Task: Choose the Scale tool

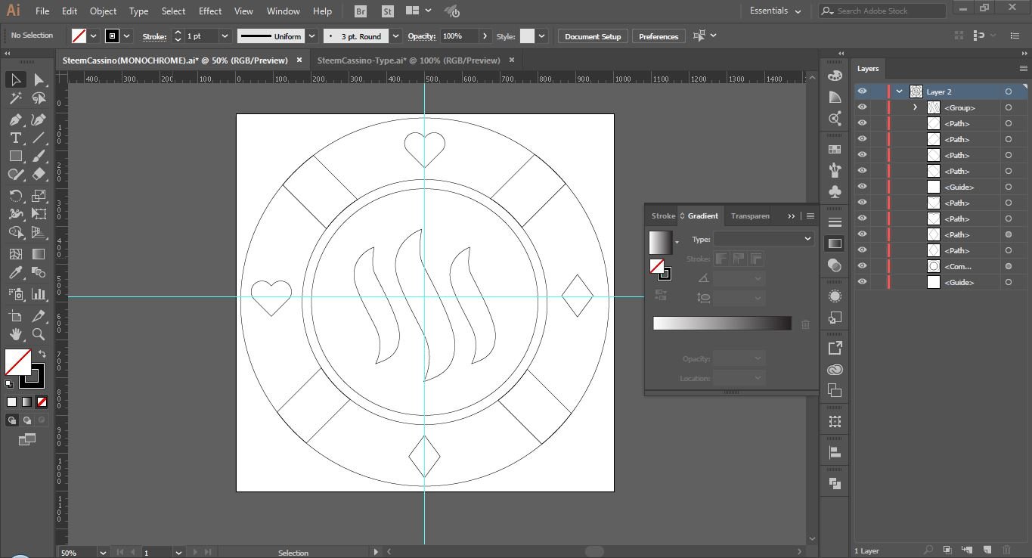Action: [x=39, y=196]
